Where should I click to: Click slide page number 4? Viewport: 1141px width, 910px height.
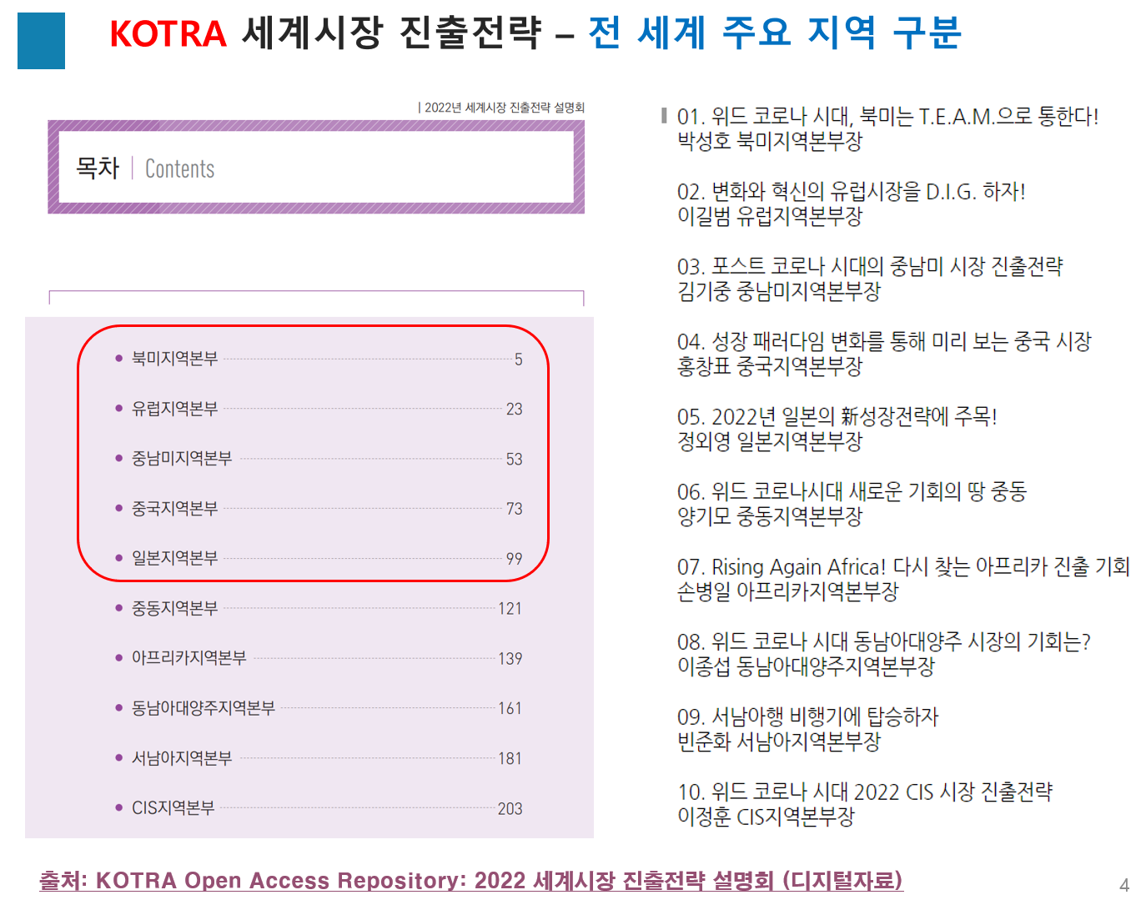[x=1124, y=885]
